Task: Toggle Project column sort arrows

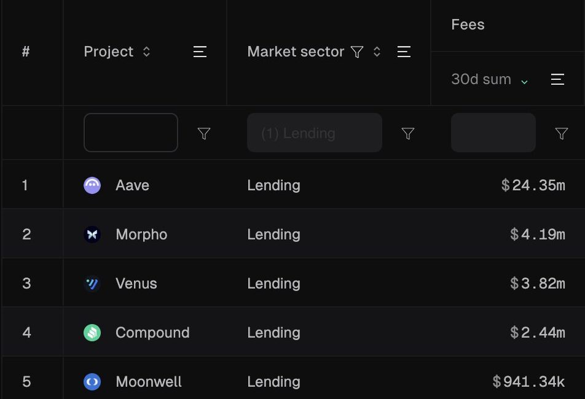Action: tap(146, 52)
